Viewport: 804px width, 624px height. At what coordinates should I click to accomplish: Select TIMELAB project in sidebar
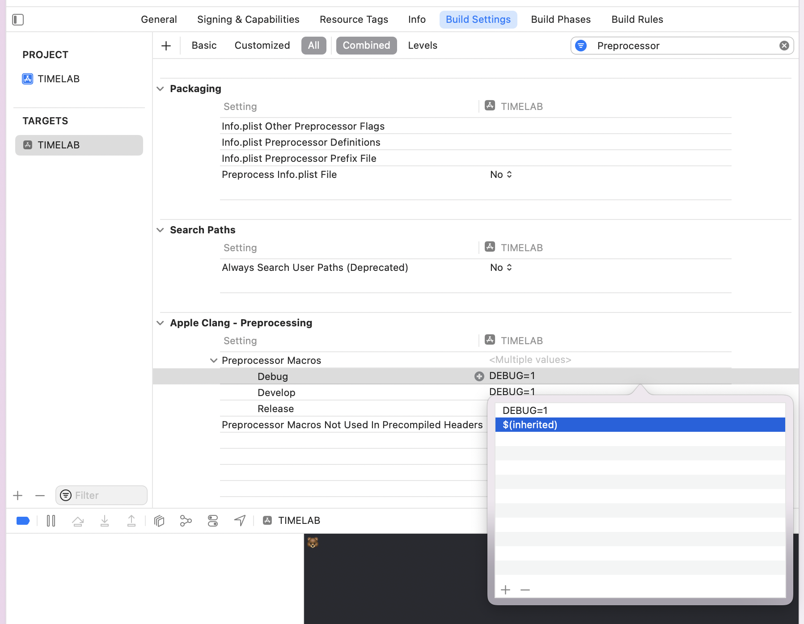51,79
